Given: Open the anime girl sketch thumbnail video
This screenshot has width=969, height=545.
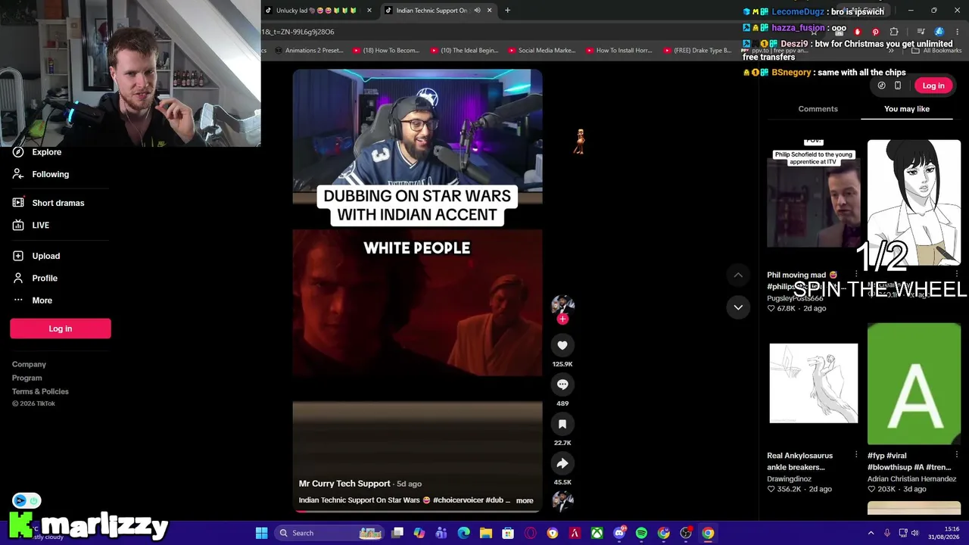Looking at the screenshot, I should (914, 202).
